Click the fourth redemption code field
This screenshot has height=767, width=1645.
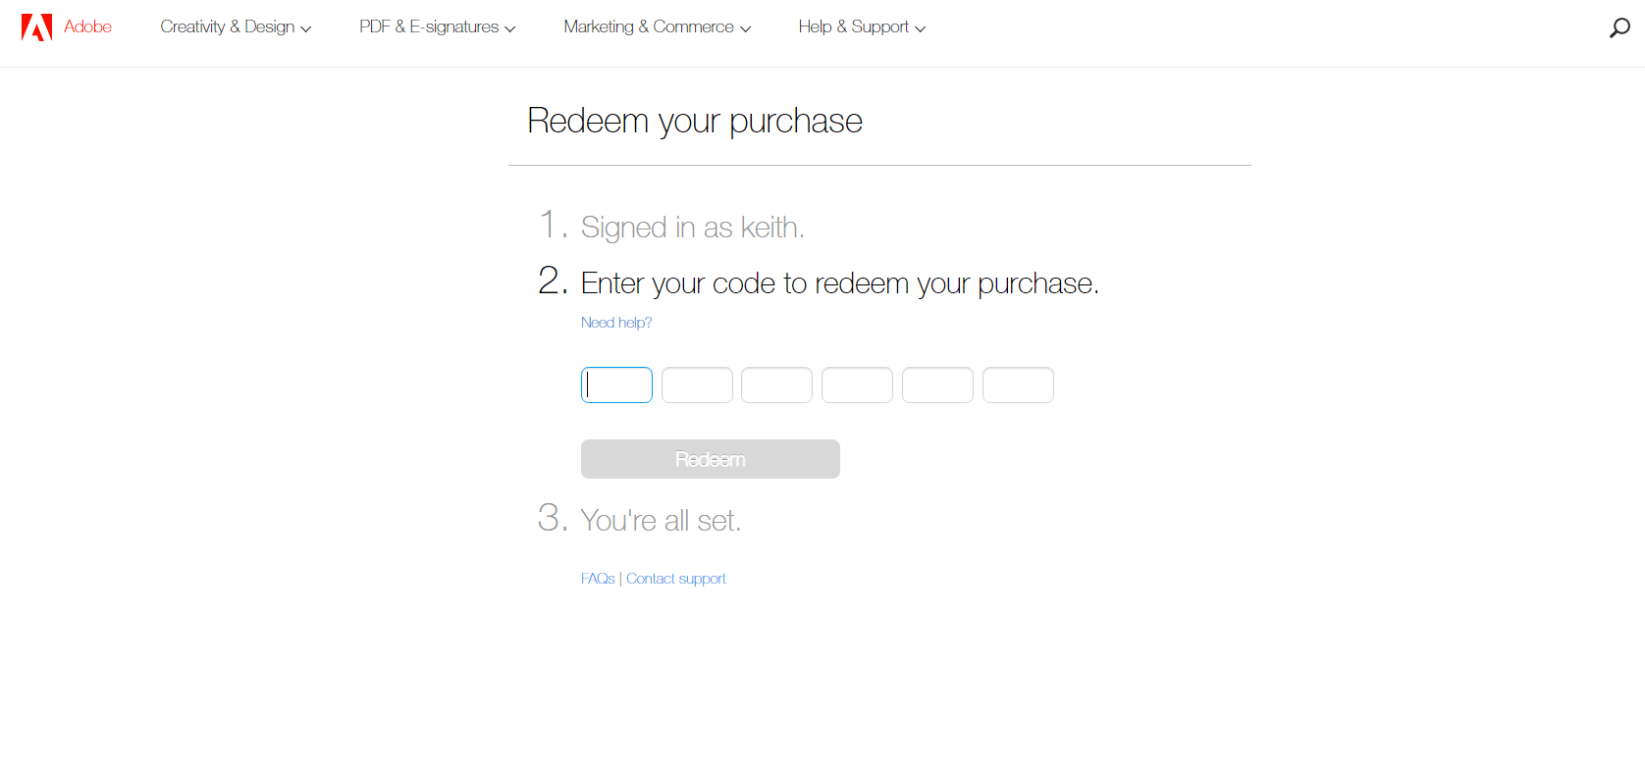click(x=857, y=384)
